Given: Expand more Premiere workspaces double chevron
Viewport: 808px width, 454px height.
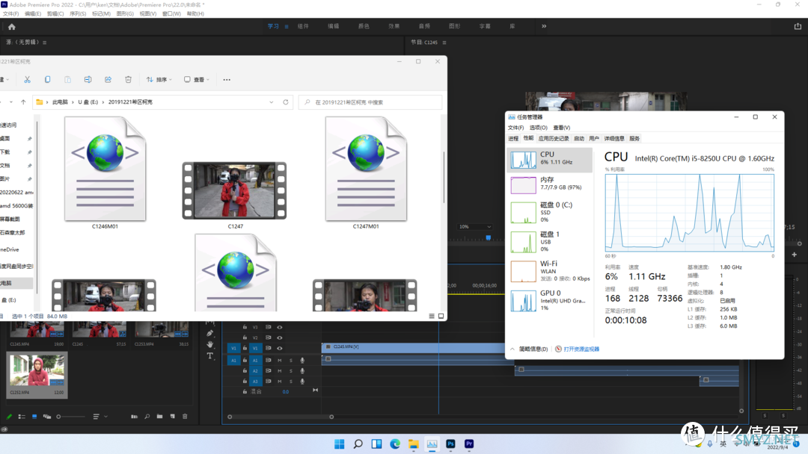Looking at the screenshot, I should 544,26.
